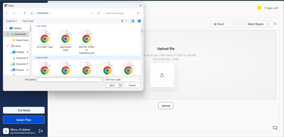Open recent locations chevron in navigation

pos(19,13)
